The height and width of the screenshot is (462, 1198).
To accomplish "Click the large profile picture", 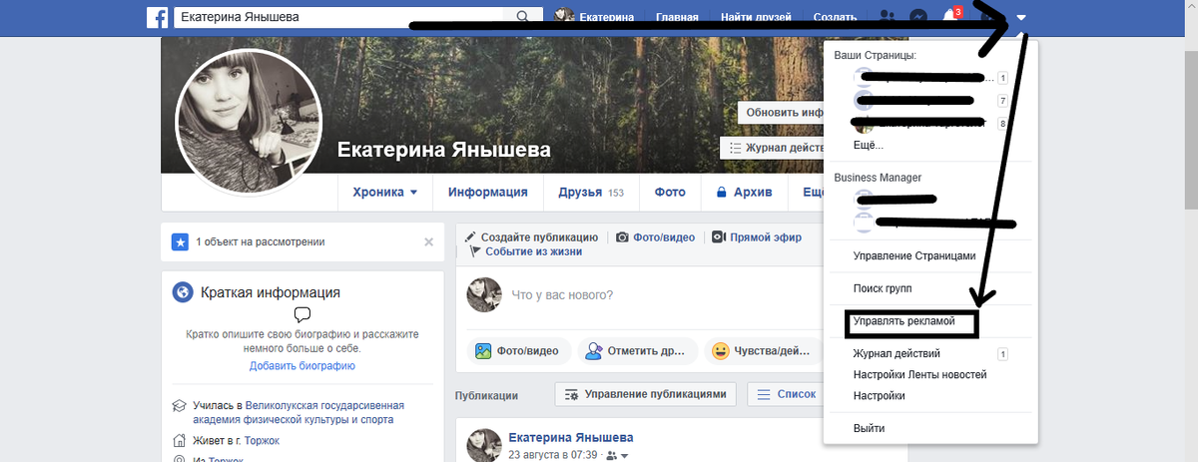I will tap(249, 123).
